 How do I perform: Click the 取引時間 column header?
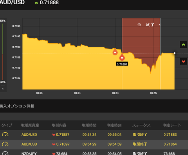point(89,125)
